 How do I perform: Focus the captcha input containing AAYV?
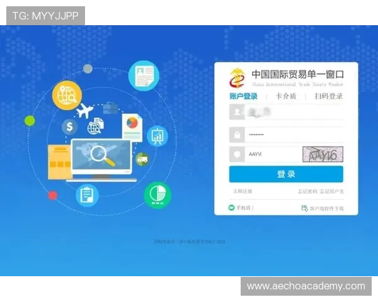[x=271, y=154]
